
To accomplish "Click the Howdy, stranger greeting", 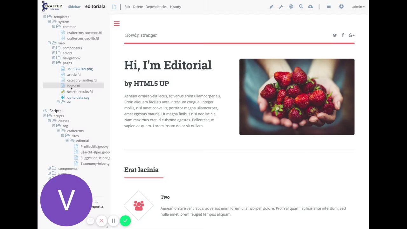I will point(141,35).
